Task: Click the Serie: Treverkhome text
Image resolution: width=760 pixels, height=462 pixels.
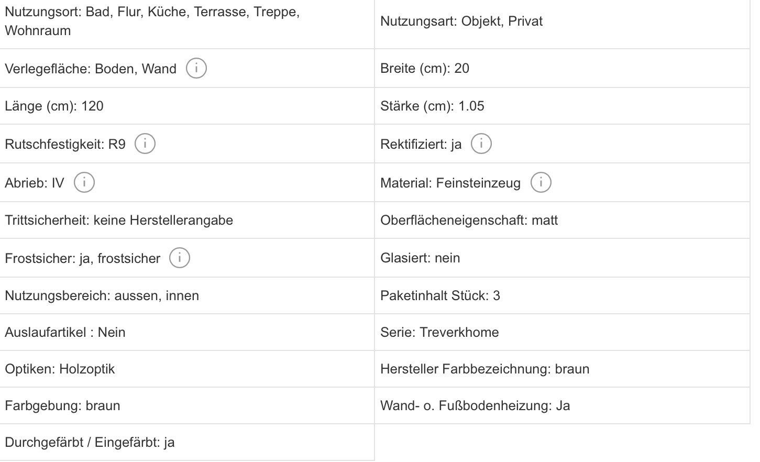Action: [439, 333]
